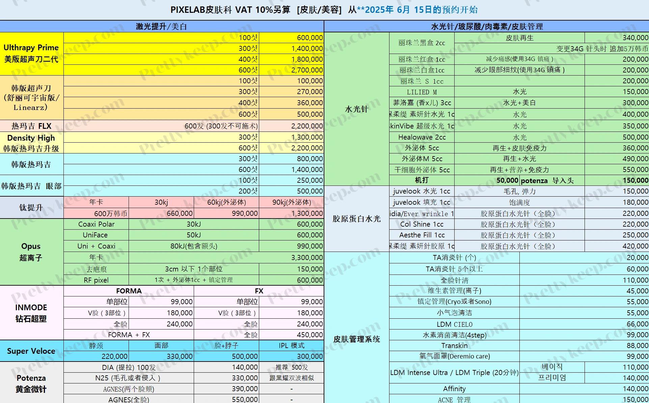The height and width of the screenshot is (403, 649).
Task: Select the 钛提升 label cell
Action: tap(32, 207)
